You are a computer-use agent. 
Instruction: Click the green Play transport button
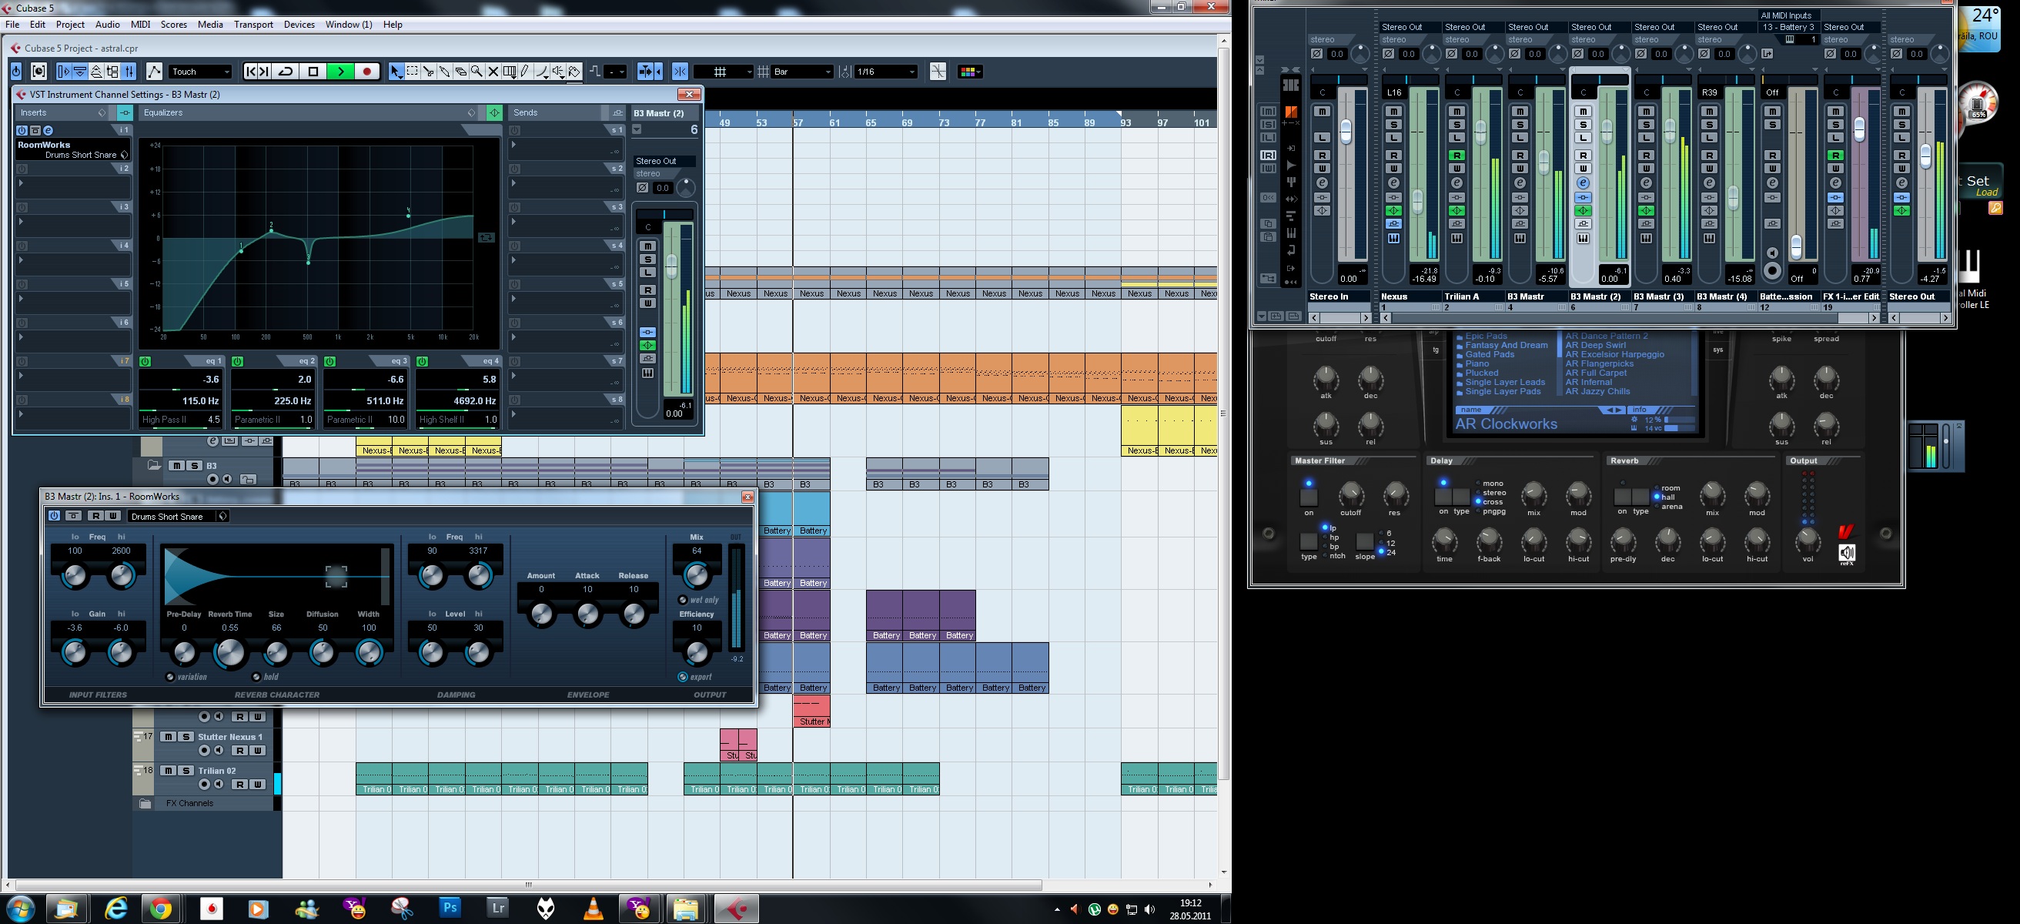[x=340, y=72]
